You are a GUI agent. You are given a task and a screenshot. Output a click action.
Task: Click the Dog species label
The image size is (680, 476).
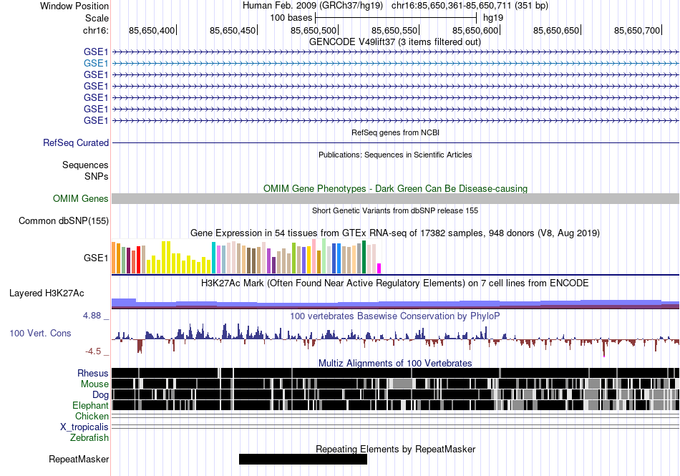pyautogui.click(x=100, y=394)
